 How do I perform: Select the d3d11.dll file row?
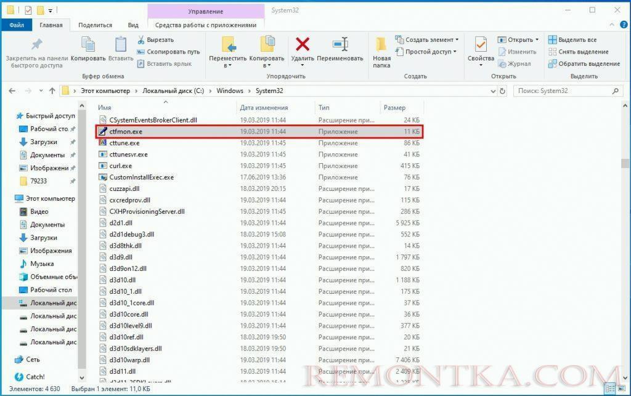click(259, 371)
